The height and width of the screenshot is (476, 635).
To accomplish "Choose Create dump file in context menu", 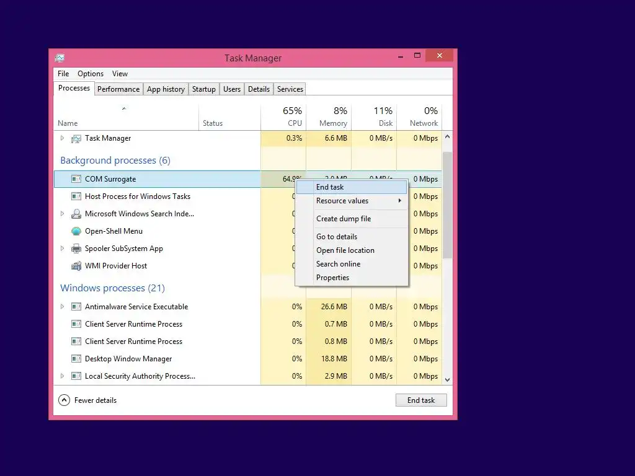I will 352,219.
